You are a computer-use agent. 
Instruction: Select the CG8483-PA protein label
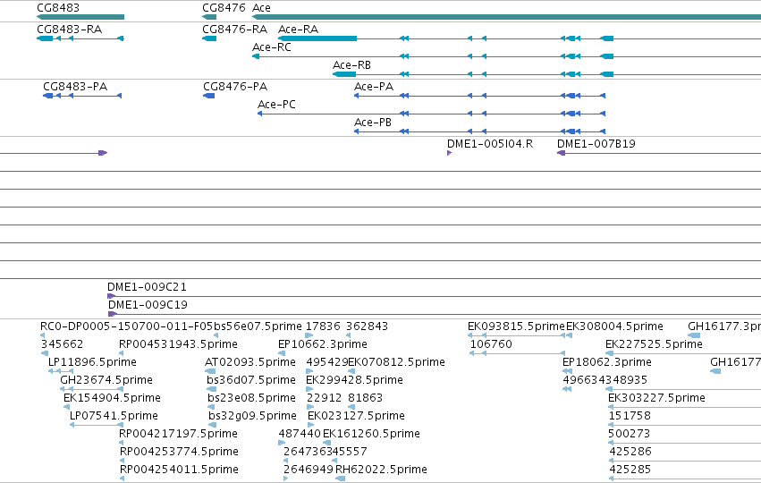tap(75, 87)
